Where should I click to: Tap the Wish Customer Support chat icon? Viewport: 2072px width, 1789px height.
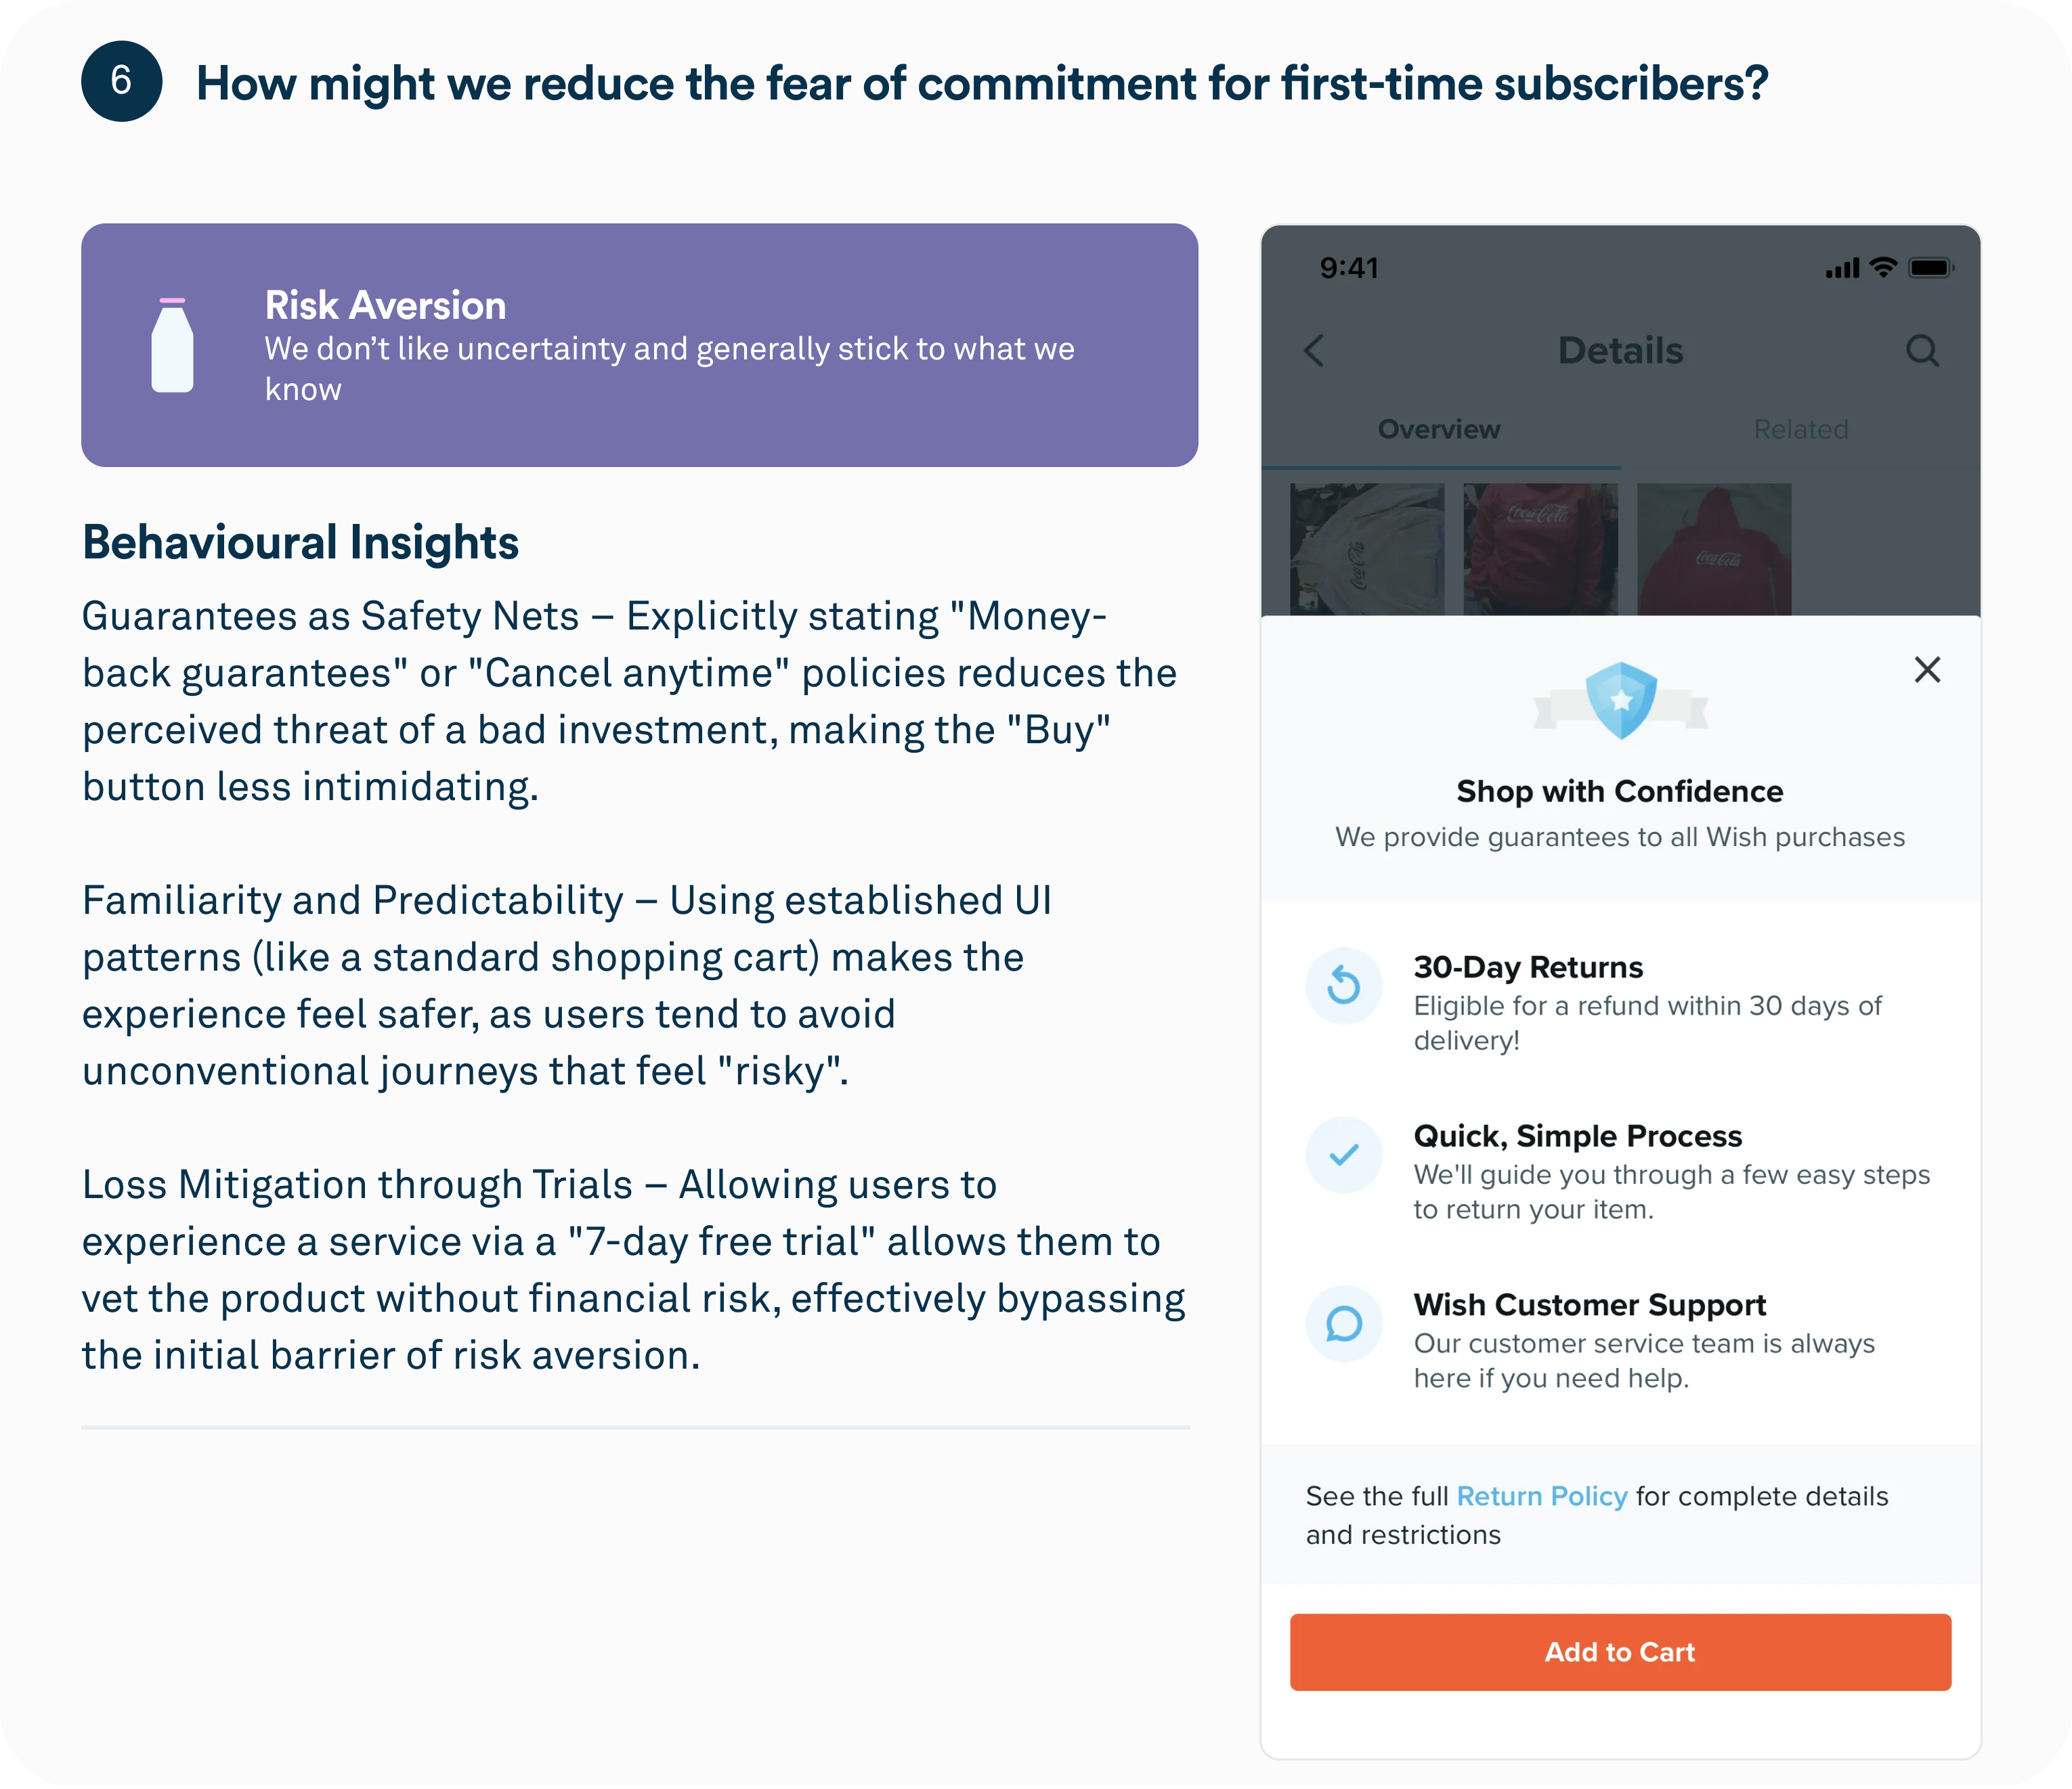[x=1344, y=1324]
